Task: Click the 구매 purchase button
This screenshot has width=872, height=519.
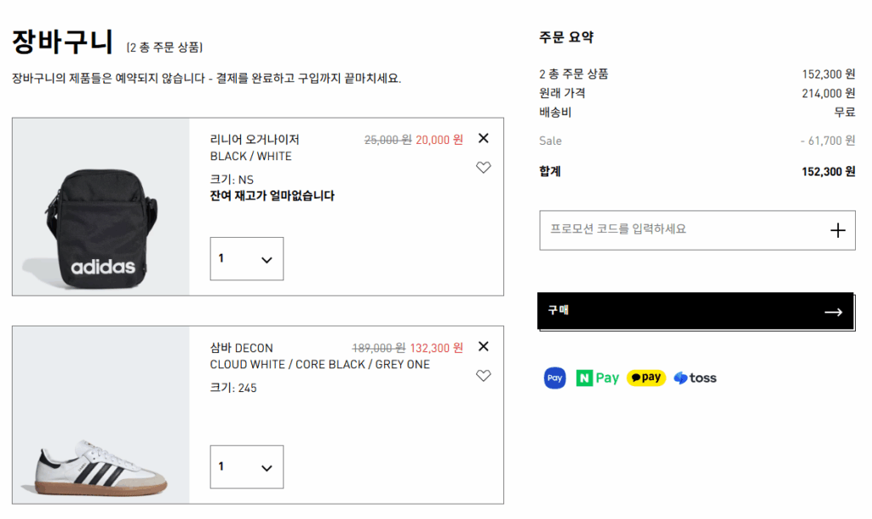Action: 697,311
